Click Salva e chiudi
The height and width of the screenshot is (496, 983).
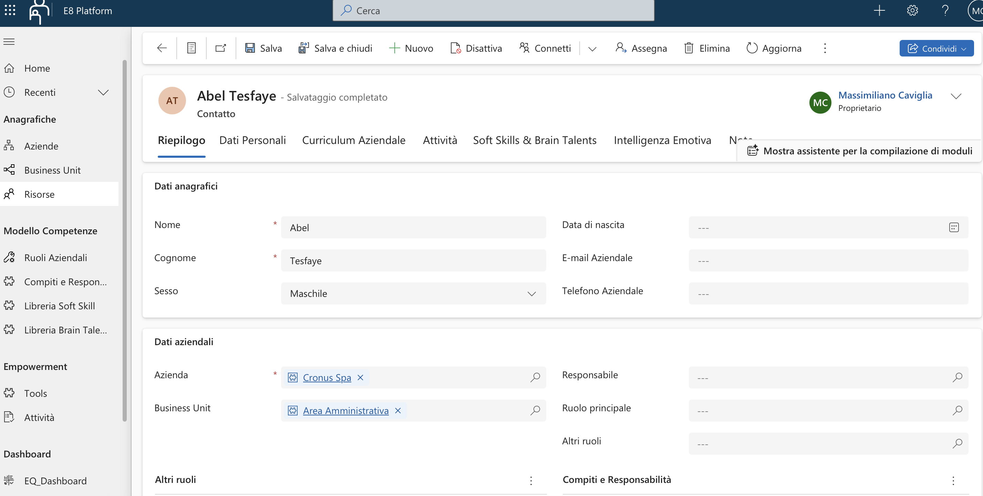[x=335, y=48]
